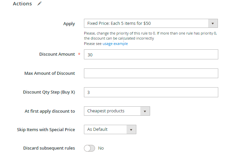Click the Discard subsequent rules label
Viewport: 230px width, 162px height.
pyautogui.click(x=49, y=148)
